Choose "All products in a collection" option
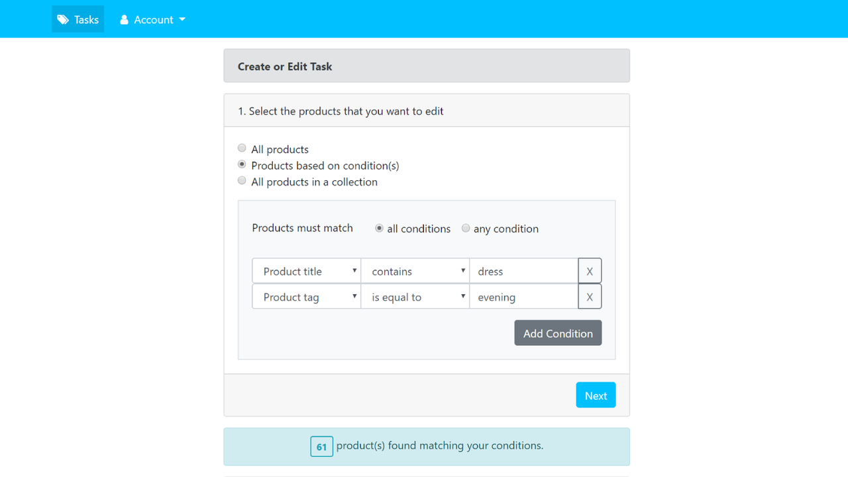 [242, 180]
